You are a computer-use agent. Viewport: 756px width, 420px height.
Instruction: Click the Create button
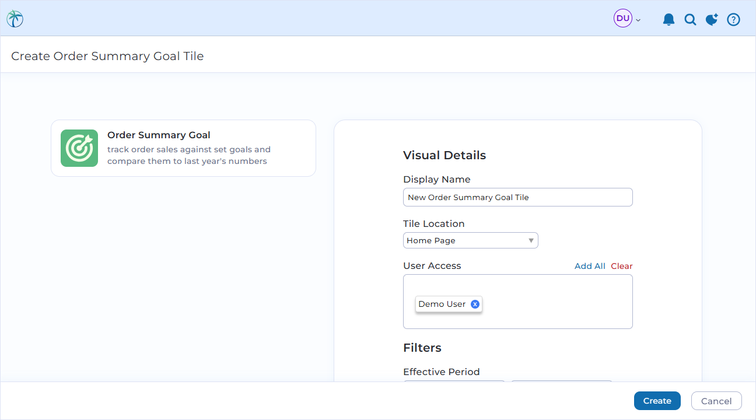(657, 401)
